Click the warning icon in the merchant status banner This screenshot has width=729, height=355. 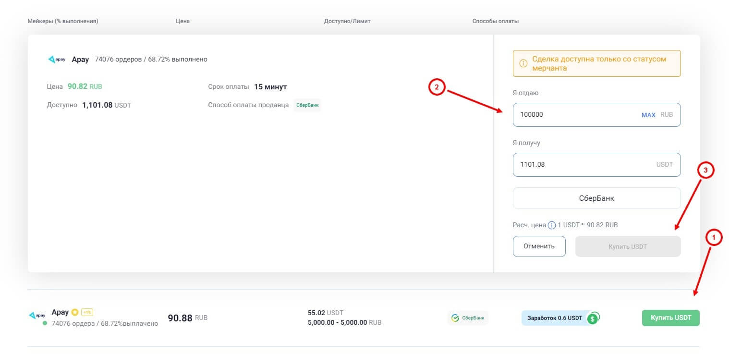(x=523, y=63)
